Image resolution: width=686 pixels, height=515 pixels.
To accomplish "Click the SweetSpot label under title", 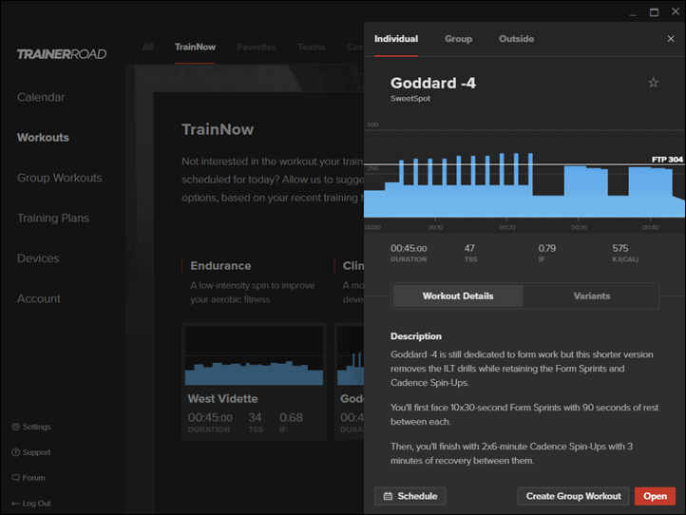I will [410, 99].
